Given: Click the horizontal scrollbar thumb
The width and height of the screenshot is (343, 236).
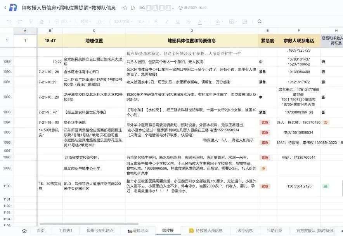Looking at the screenshot, I should point(89,224).
